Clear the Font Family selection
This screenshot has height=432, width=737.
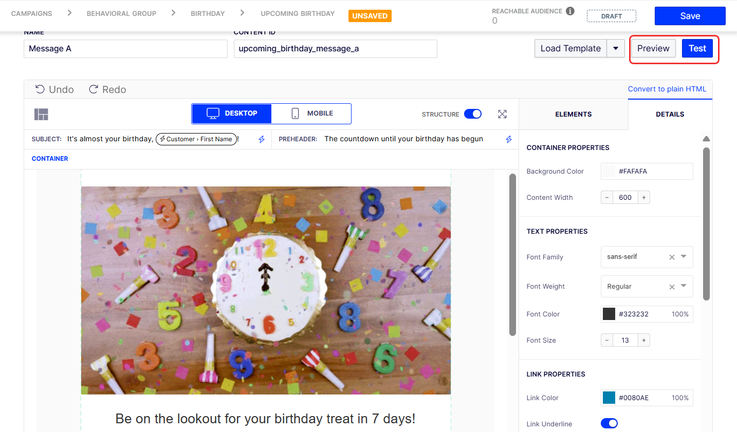click(672, 257)
